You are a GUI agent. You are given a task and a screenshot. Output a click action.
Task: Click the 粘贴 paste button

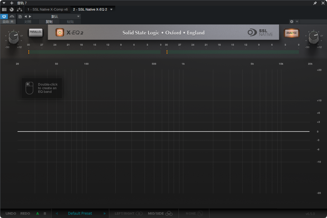(70, 22)
